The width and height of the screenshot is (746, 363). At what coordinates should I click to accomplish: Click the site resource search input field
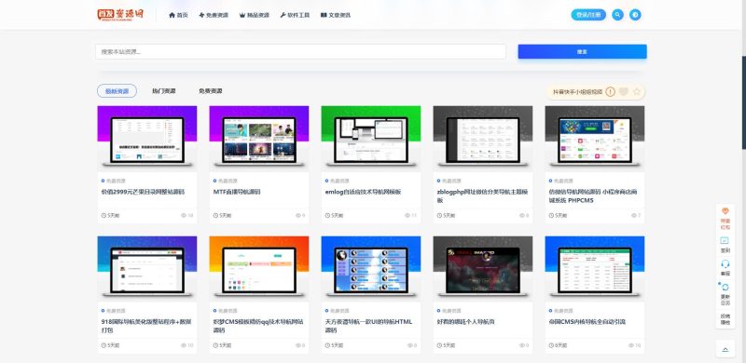(300, 52)
